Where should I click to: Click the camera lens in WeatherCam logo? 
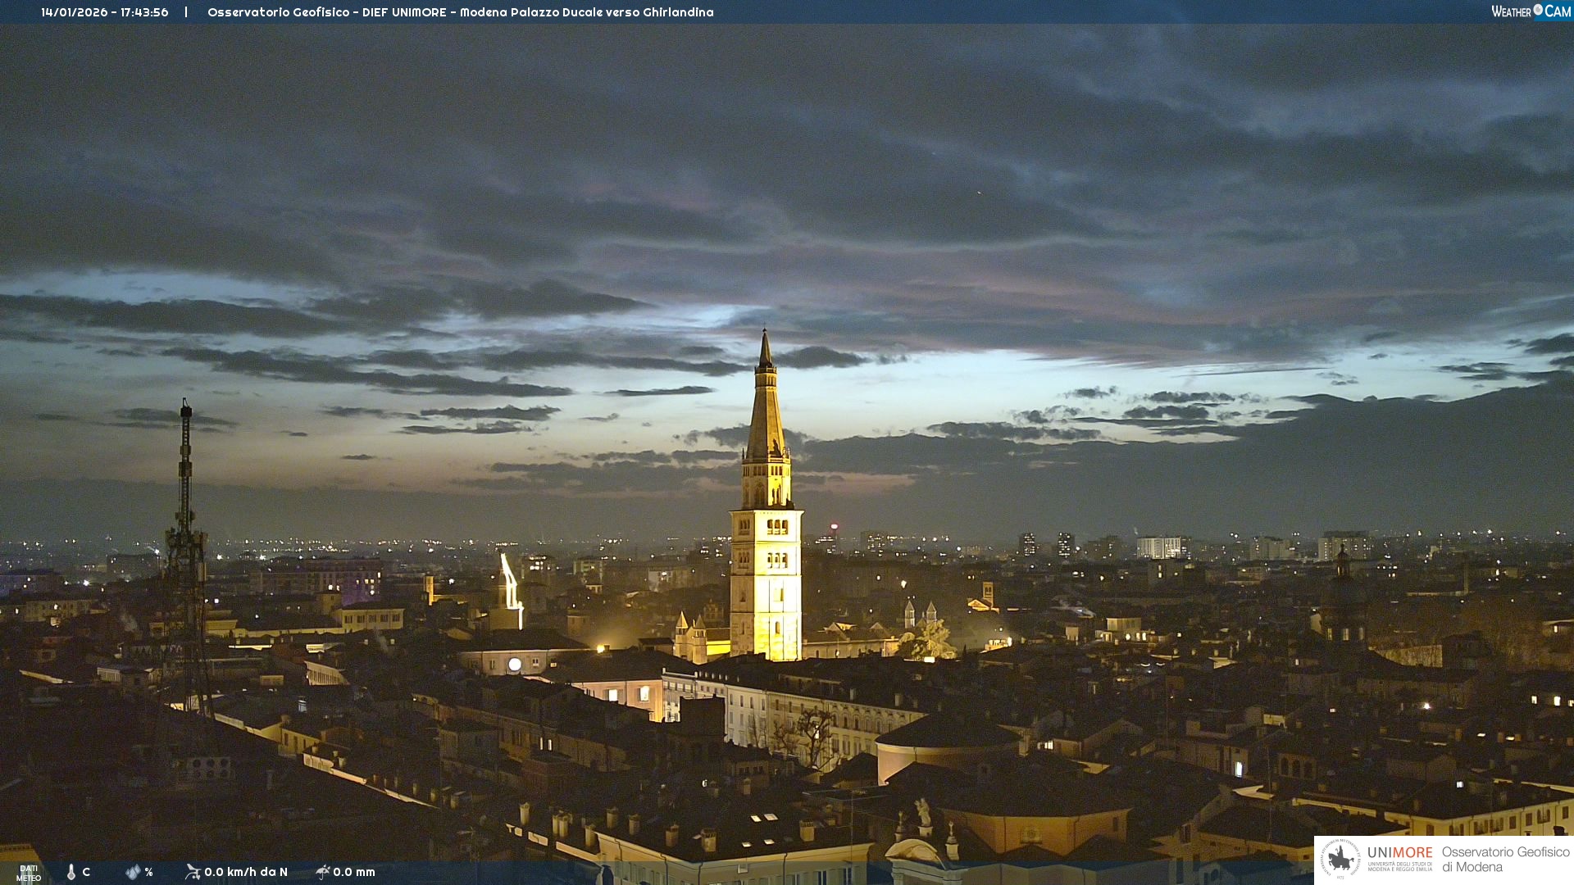1538,11
